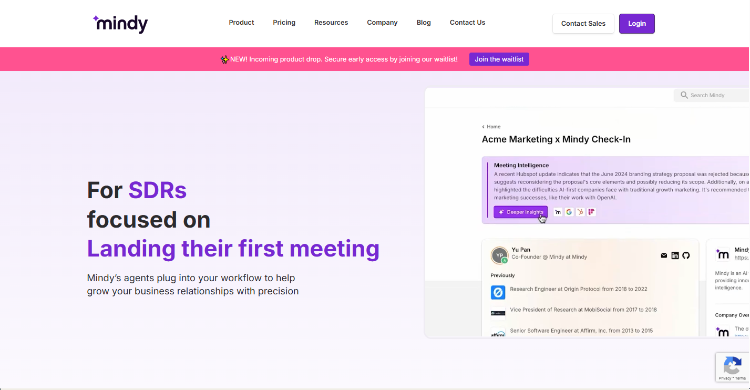This screenshot has height=390, width=750.
Task: Click the Google source icon
Action: tap(569, 212)
